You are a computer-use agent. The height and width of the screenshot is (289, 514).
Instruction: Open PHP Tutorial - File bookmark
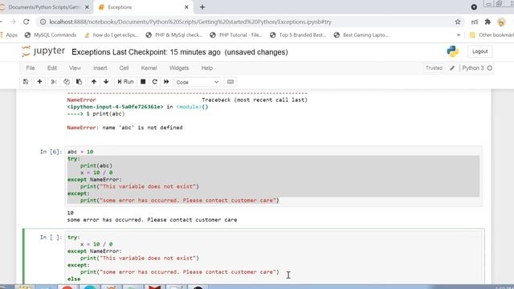point(236,35)
